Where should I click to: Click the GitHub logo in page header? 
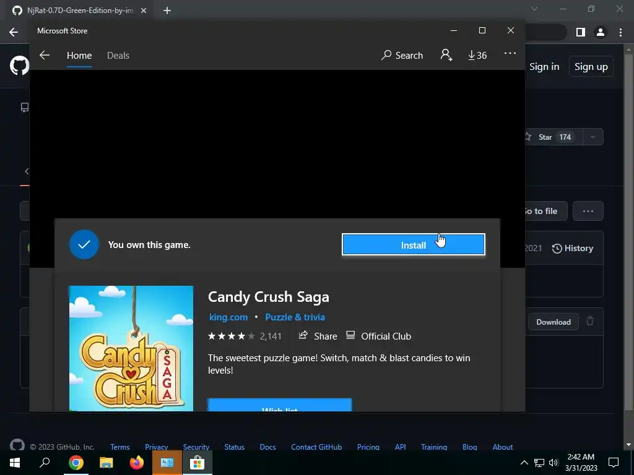tap(19, 66)
